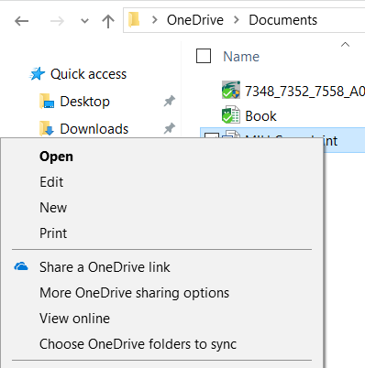Choose Edit from the context menu
This screenshot has width=365, height=368.
(x=51, y=182)
